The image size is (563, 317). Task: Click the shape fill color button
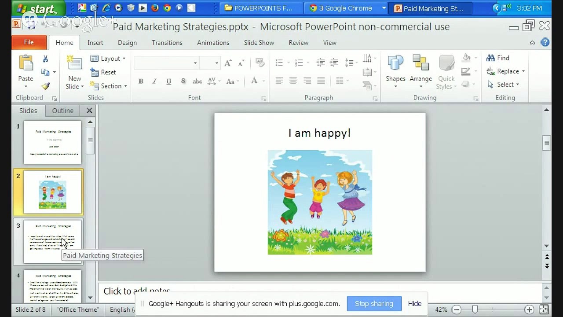(467, 58)
